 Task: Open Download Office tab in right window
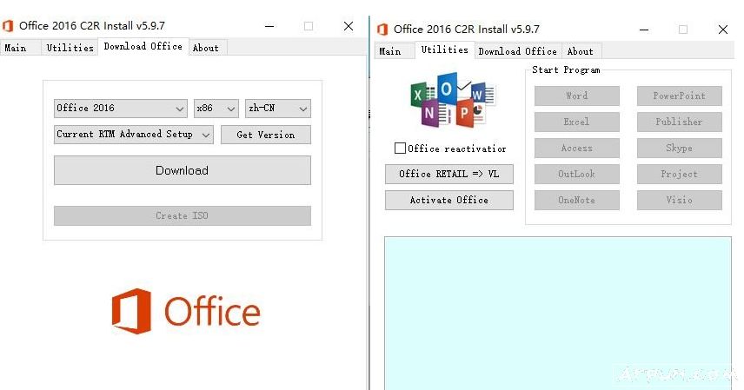pos(518,51)
